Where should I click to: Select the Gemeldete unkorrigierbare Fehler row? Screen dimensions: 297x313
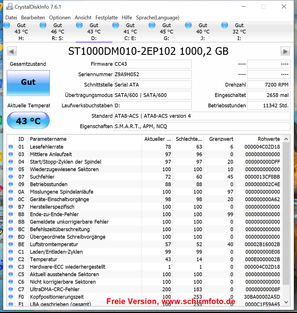coord(145,222)
